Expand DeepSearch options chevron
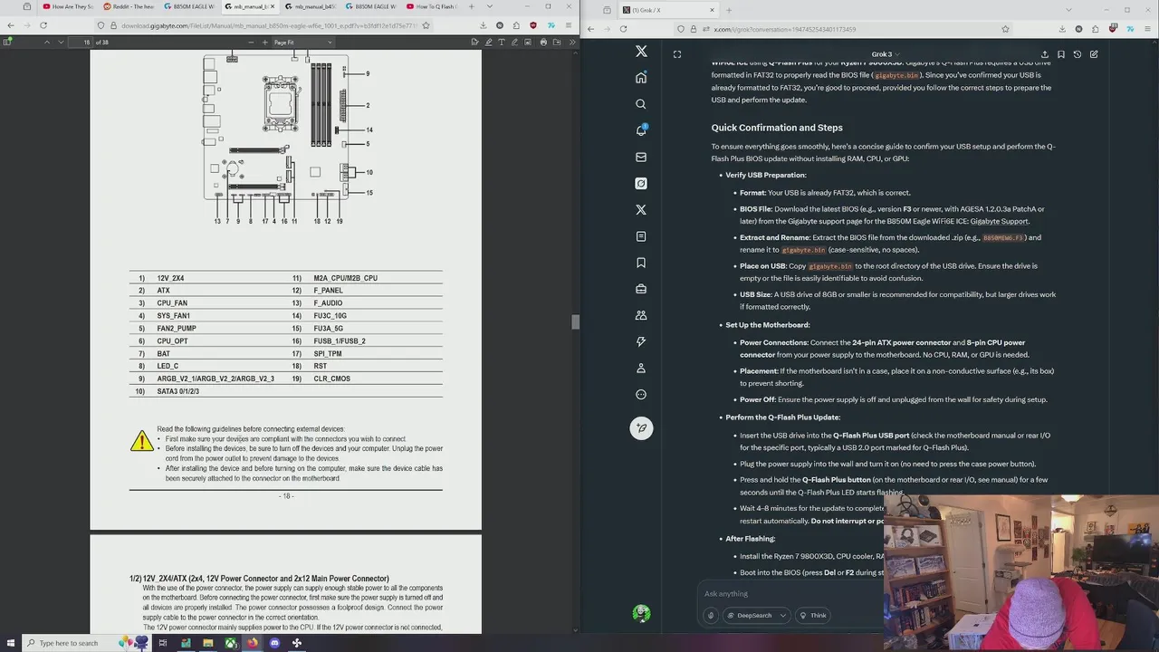Viewport: 1159px width, 652px height. (x=783, y=616)
